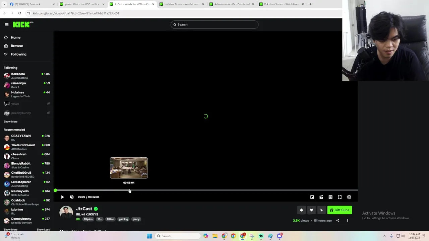The width and height of the screenshot is (429, 241).
Task: Enter fullscreen video mode
Action: click(x=340, y=197)
